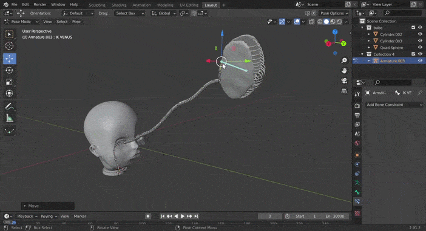The width and height of the screenshot is (426, 231).
Task: Open the Render menu
Action: coord(40,5)
